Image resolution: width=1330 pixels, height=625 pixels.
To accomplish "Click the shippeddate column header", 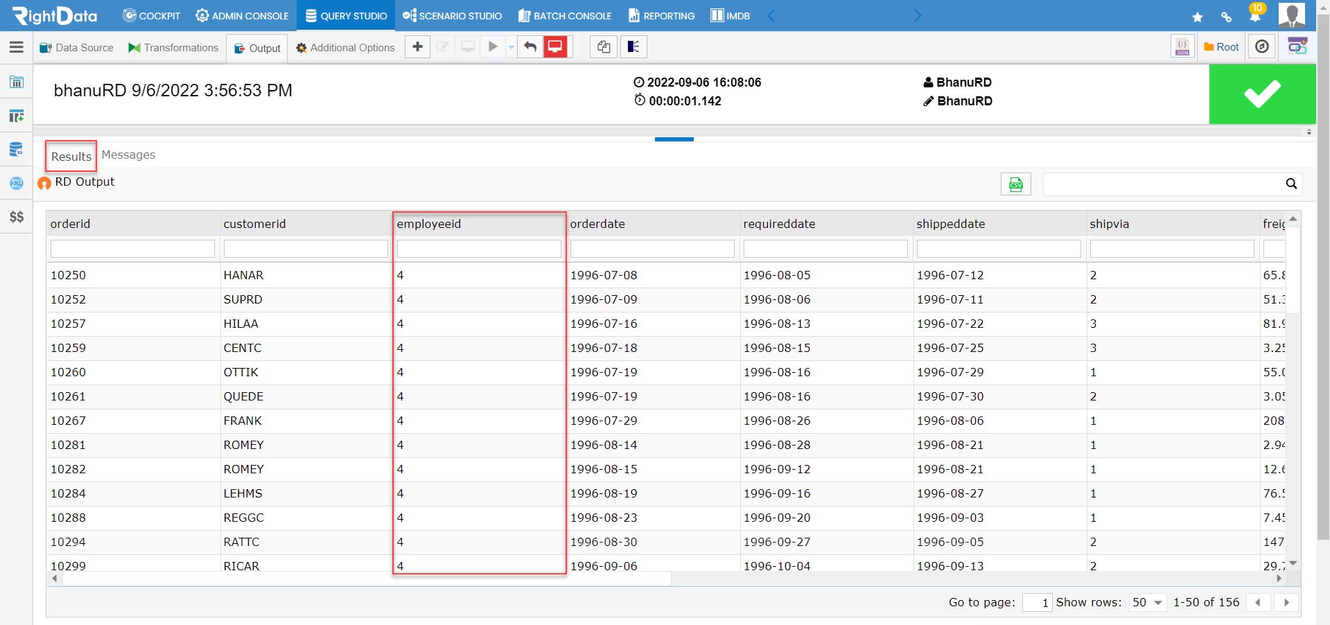I will tap(999, 224).
